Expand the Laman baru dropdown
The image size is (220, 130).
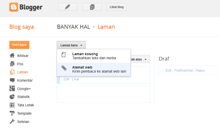pyautogui.click(x=71, y=45)
